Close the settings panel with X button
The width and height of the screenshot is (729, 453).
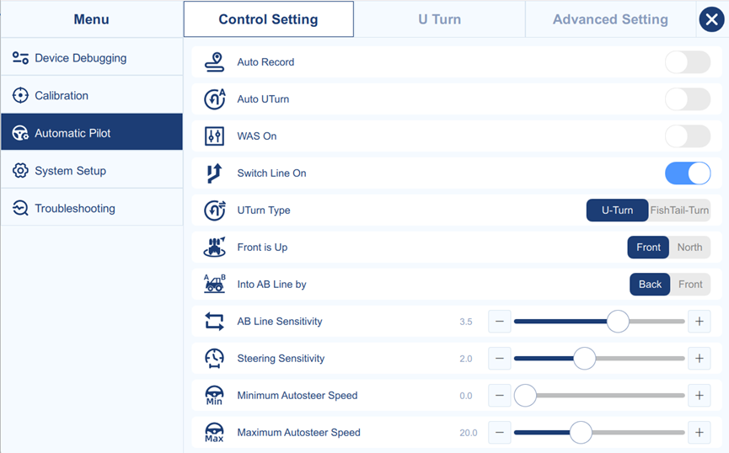click(x=712, y=19)
